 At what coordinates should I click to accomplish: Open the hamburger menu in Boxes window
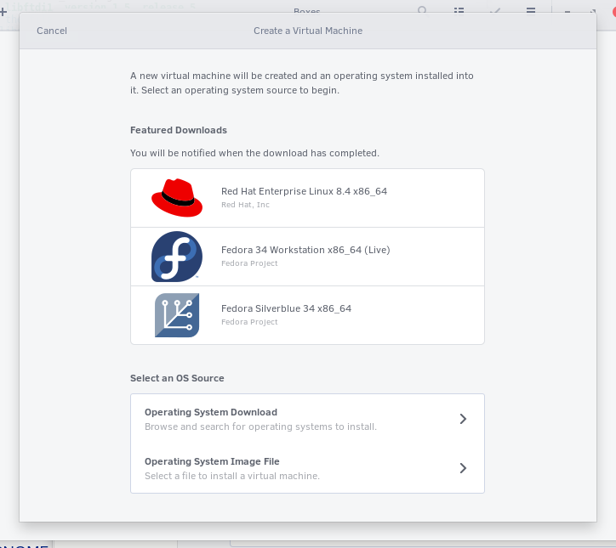(531, 10)
